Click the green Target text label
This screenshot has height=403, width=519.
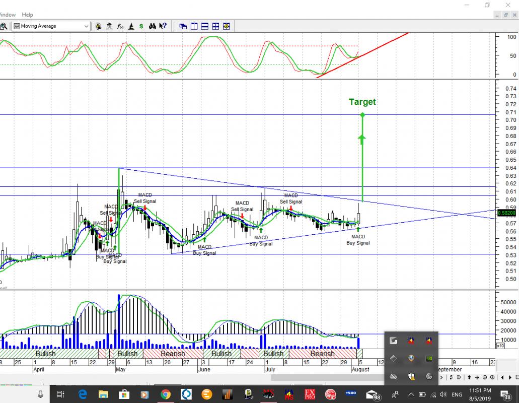point(362,102)
